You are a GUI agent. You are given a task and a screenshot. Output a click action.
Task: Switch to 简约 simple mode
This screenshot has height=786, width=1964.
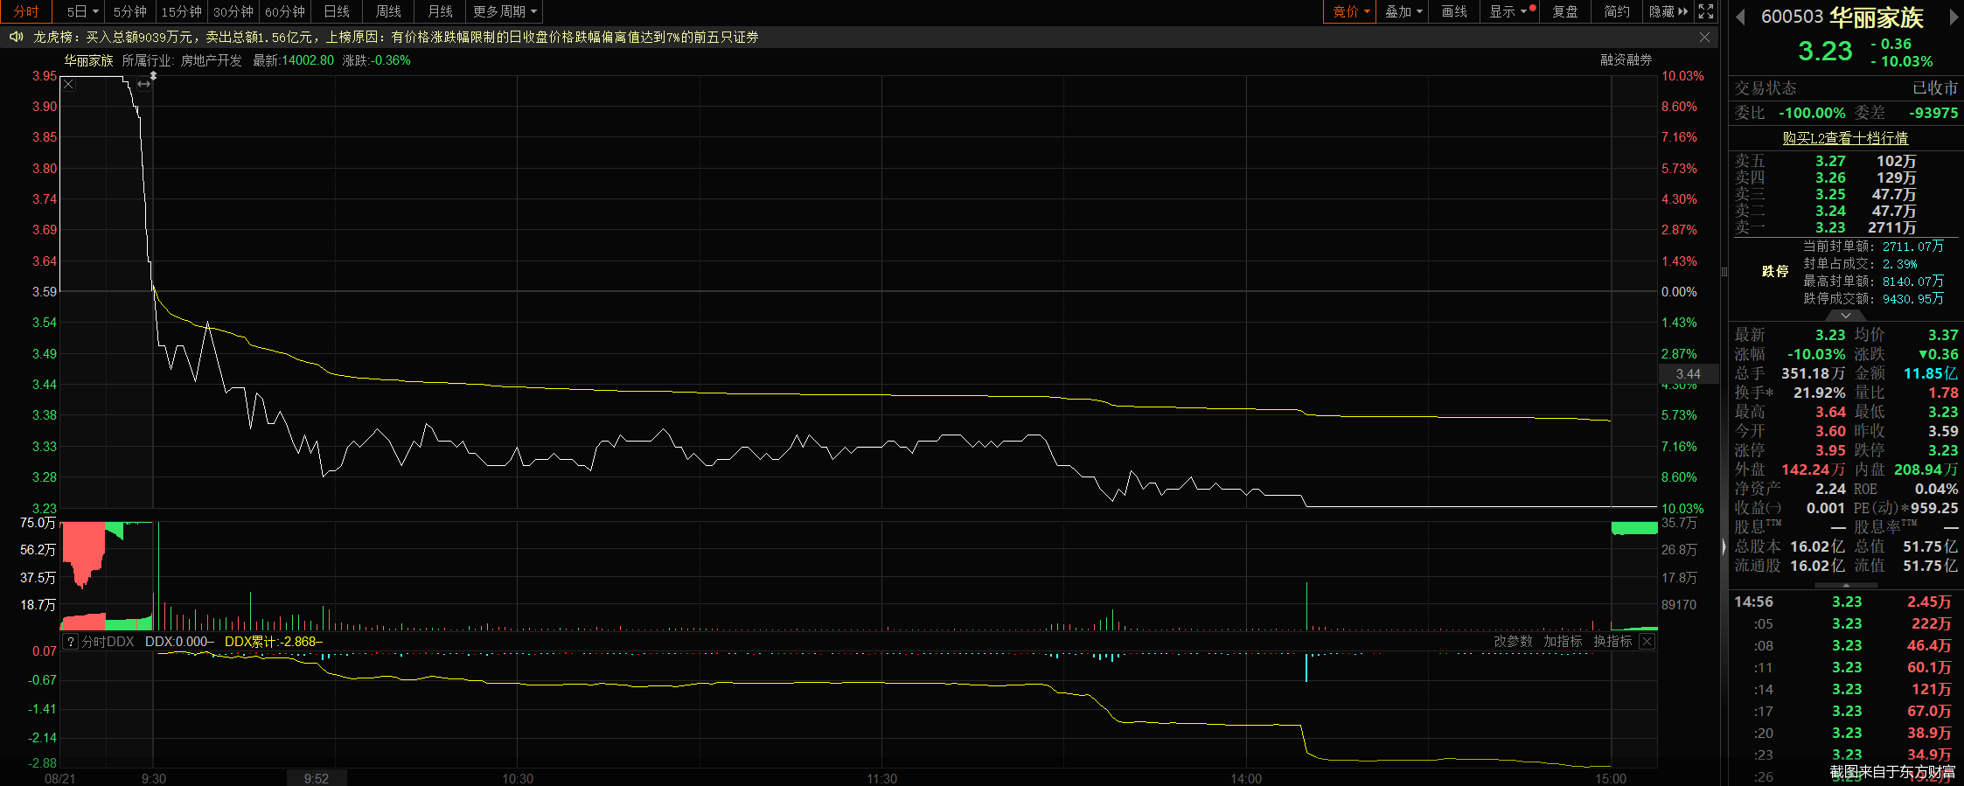pyautogui.click(x=1617, y=11)
